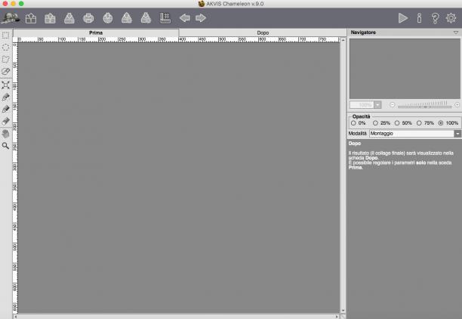Select the elliptical selection tool
The height and width of the screenshot is (319, 462).
coord(5,47)
